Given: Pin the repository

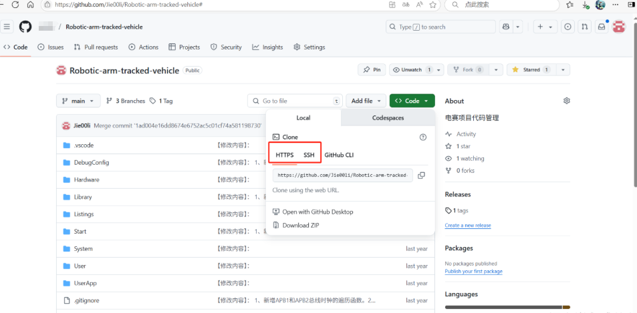Looking at the screenshot, I should point(372,69).
